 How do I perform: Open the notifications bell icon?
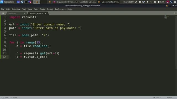coord(155,2)
